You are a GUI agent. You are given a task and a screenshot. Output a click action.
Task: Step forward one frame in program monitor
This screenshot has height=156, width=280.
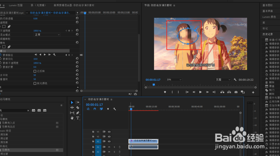click(207, 92)
